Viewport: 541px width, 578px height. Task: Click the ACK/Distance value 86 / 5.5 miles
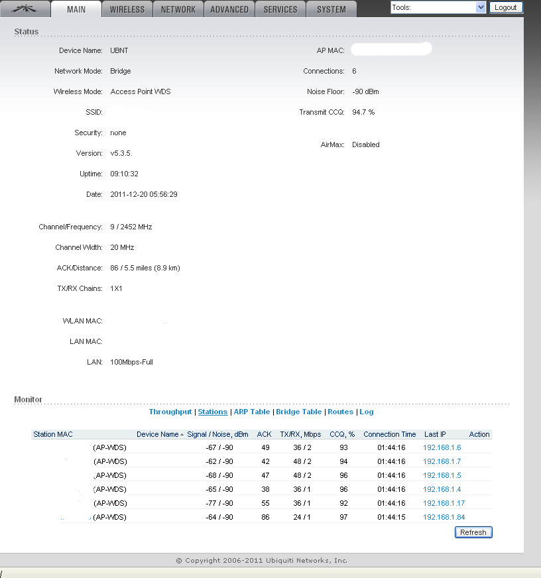pos(145,268)
